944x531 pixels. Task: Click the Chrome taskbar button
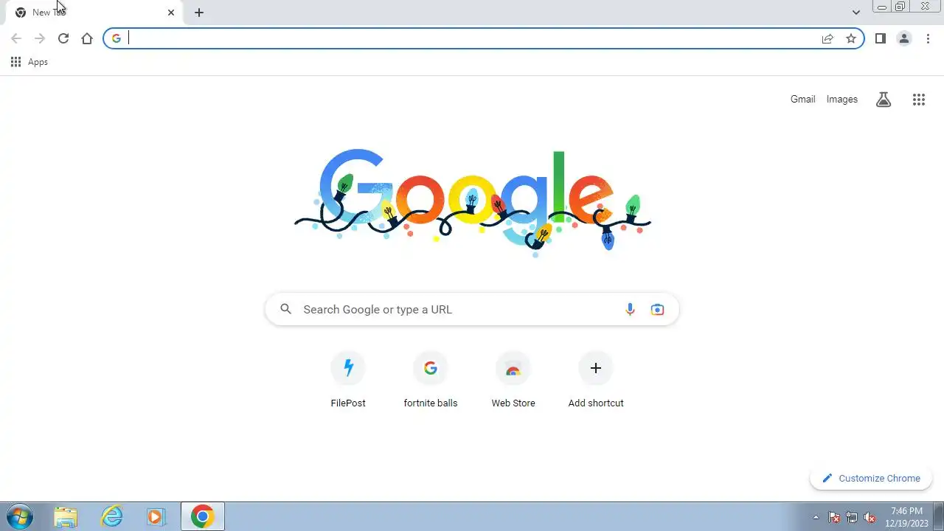click(x=203, y=516)
